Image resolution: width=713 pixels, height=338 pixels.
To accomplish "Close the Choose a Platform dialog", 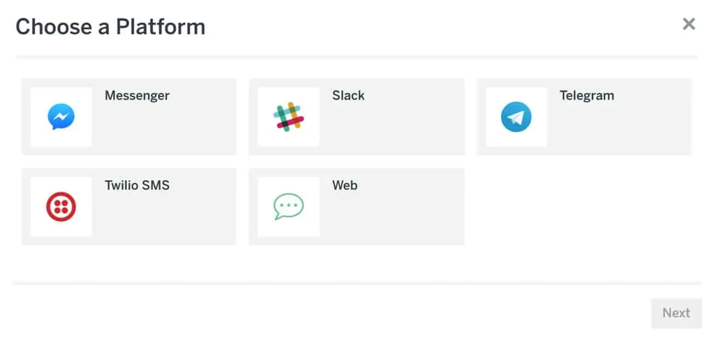I will 688,24.
